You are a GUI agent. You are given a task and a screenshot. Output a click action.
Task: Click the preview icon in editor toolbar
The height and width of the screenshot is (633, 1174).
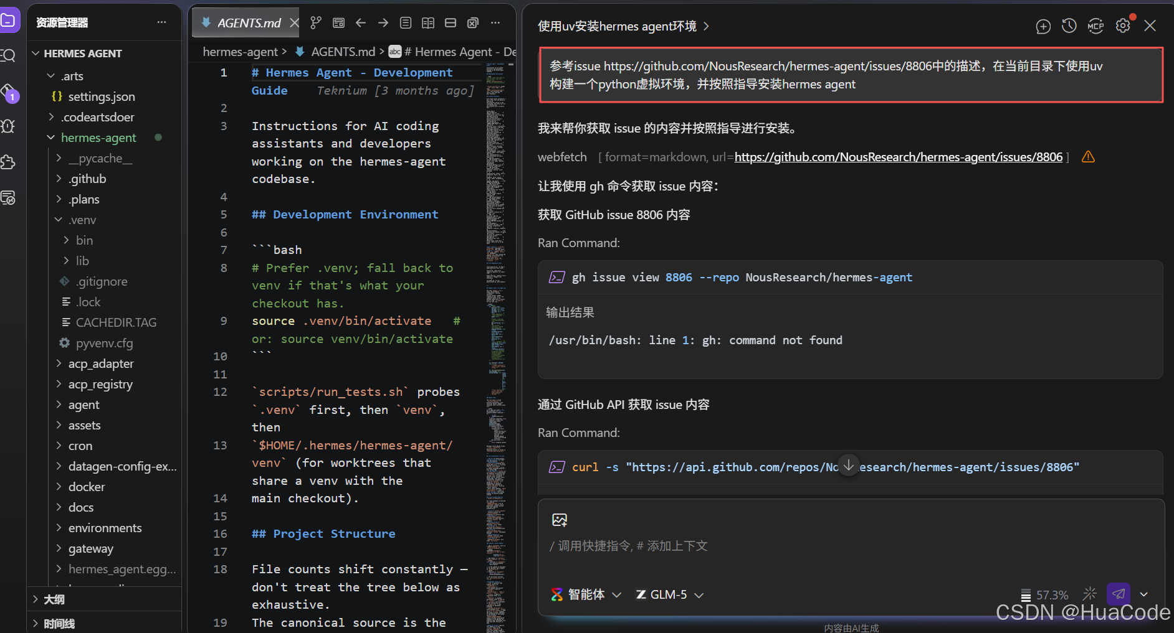coord(339,23)
